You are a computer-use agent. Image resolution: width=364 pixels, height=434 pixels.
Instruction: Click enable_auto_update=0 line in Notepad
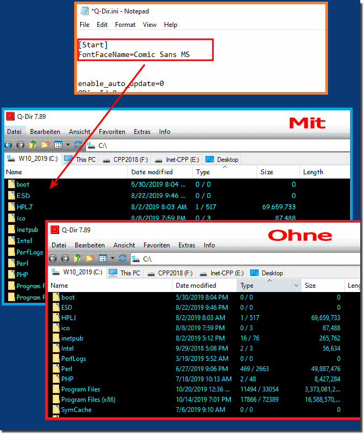click(121, 83)
